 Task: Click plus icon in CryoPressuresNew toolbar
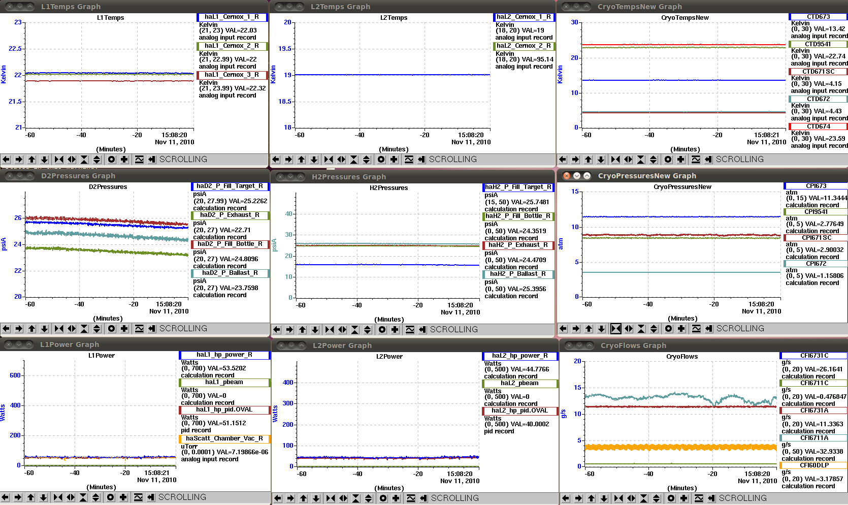click(x=681, y=329)
